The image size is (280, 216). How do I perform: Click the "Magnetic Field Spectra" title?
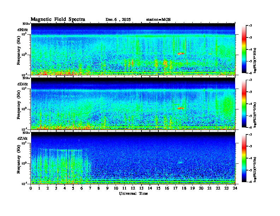(x=58, y=19)
